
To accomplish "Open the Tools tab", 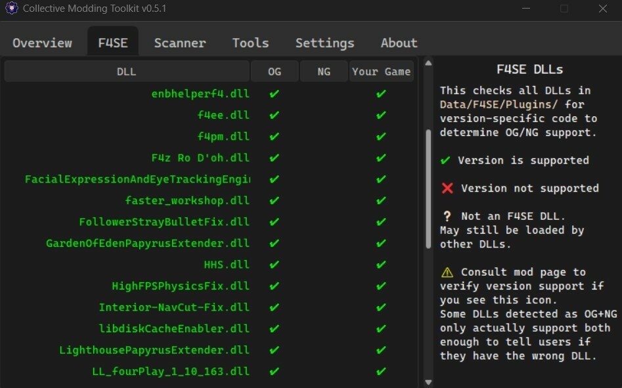I will (x=251, y=43).
